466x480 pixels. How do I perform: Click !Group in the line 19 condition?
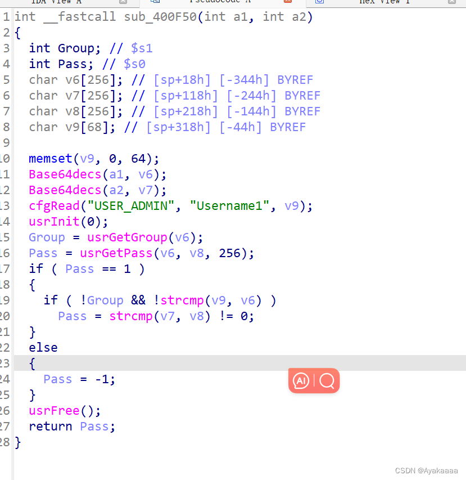tap(102, 300)
